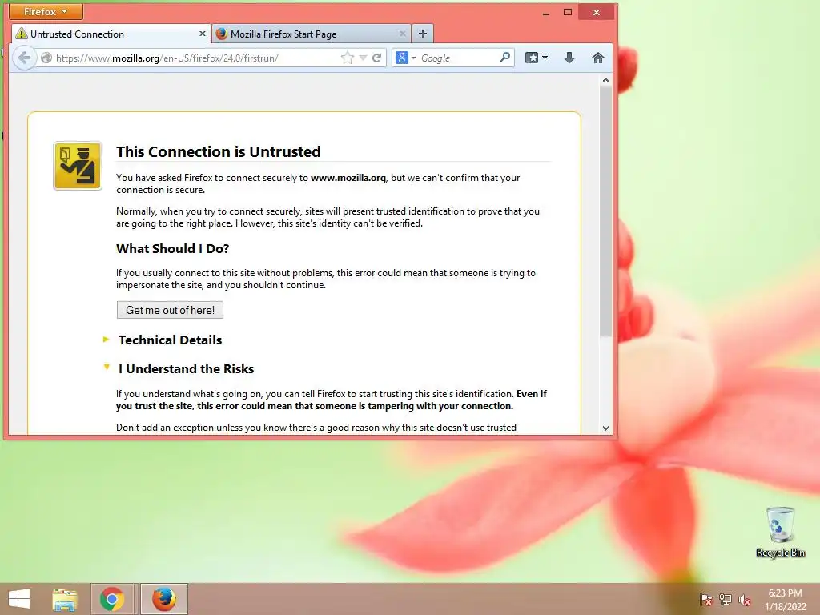Open the Windows Start button

pos(19,599)
